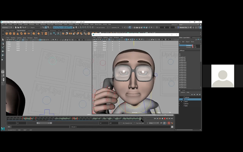Open the Symmetry Off dropdown
Image resolution: width=243 pixels, height=152 pixels.
tap(116, 27)
